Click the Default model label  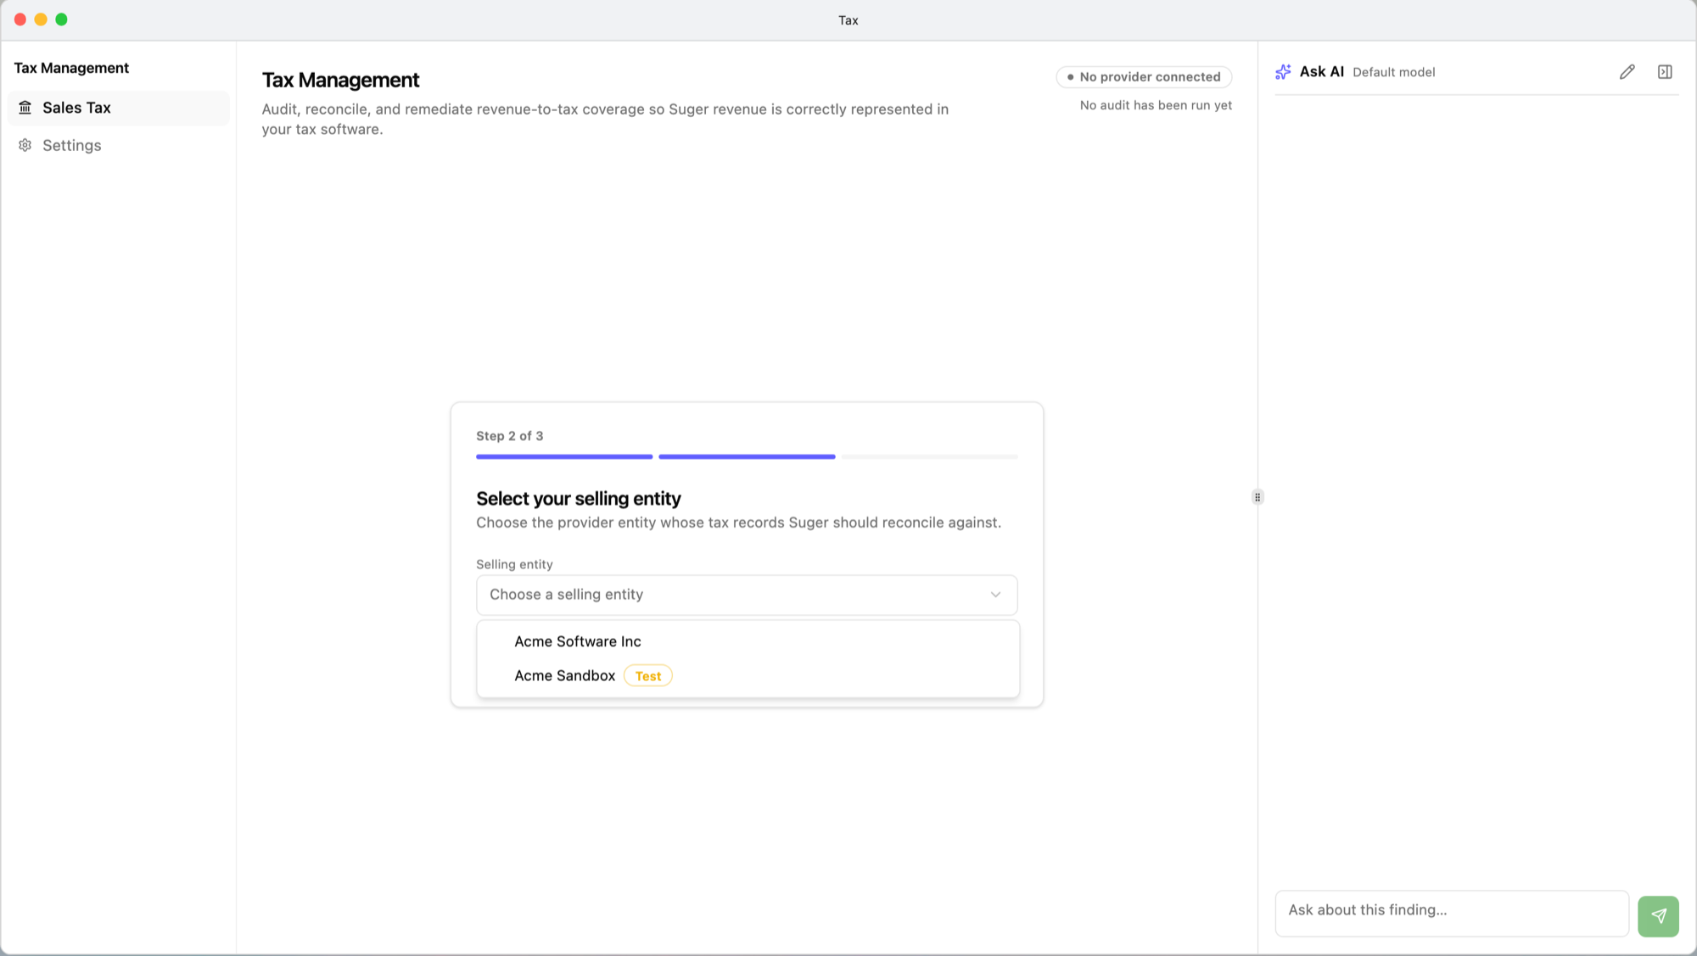coord(1393,72)
